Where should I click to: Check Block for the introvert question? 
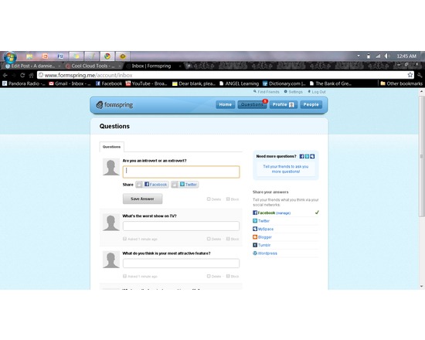coord(228,199)
